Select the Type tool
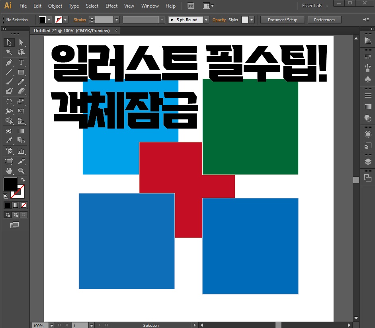This screenshot has width=375, height=328. pyautogui.click(x=21, y=62)
